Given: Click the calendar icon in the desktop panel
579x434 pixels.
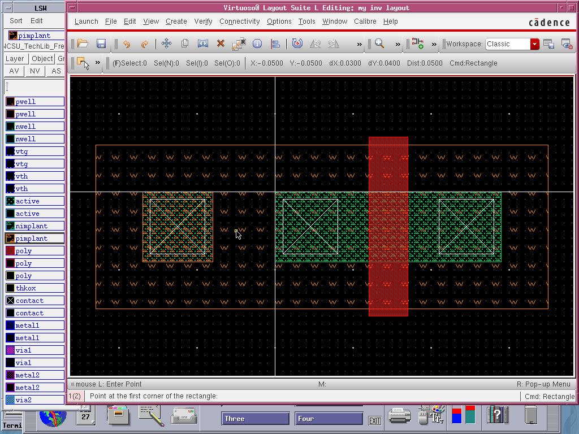Looking at the screenshot, I should (x=86, y=415).
